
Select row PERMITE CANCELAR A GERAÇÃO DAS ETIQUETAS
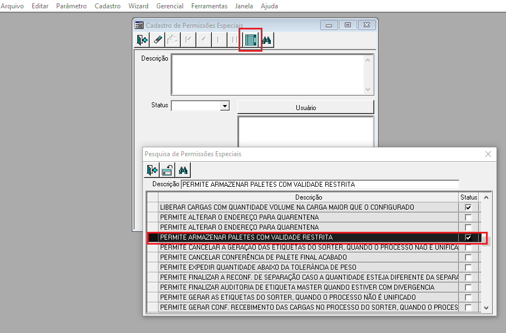click(x=308, y=247)
